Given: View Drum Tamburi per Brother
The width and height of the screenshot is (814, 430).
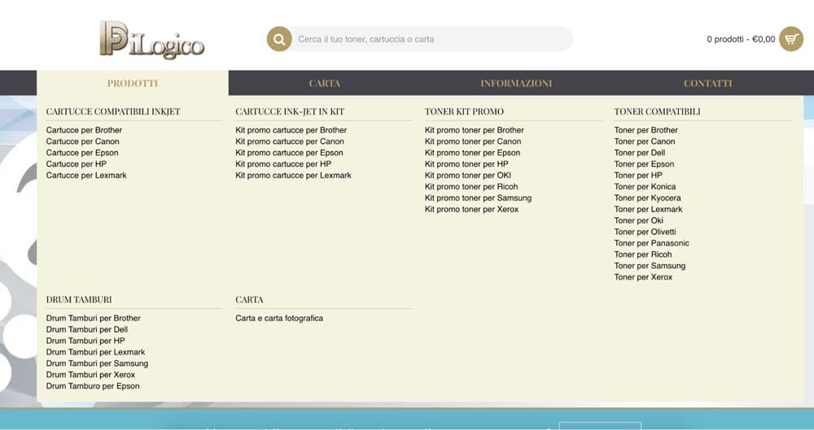Looking at the screenshot, I should pos(94,319).
